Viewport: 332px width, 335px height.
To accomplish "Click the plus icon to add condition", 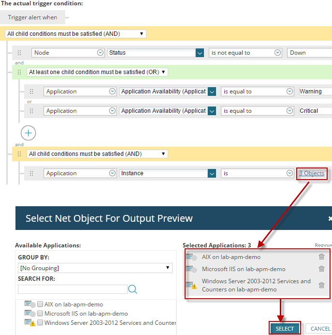I will [x=29, y=132].
